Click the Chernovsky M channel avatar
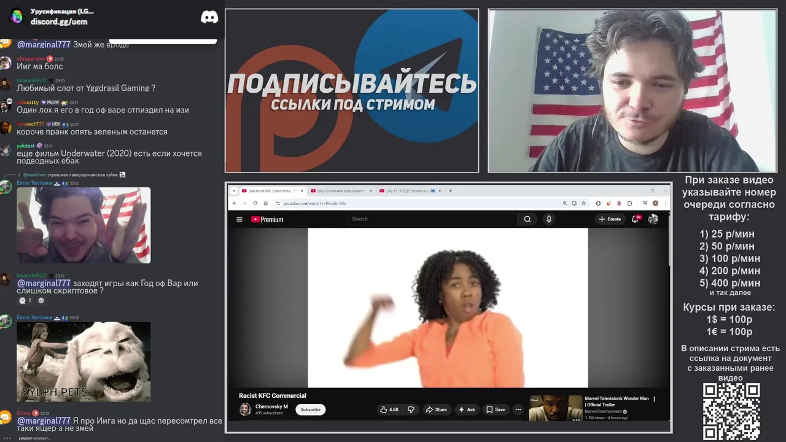This screenshot has height=442, width=786. point(245,409)
